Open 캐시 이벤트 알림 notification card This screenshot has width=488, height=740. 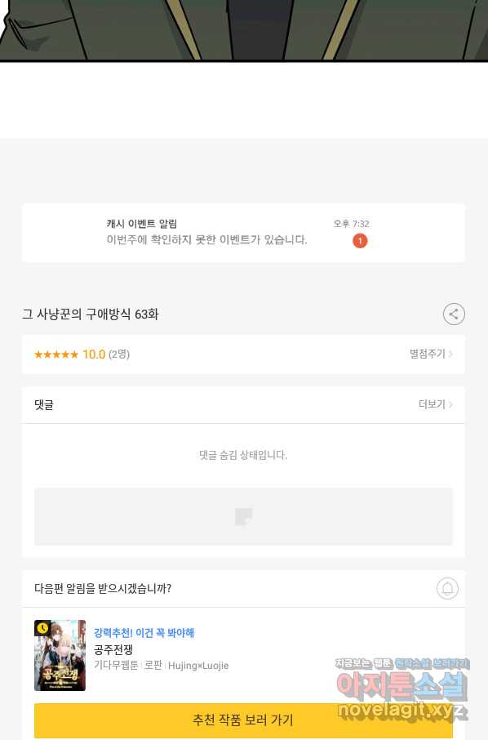pyautogui.click(x=243, y=233)
